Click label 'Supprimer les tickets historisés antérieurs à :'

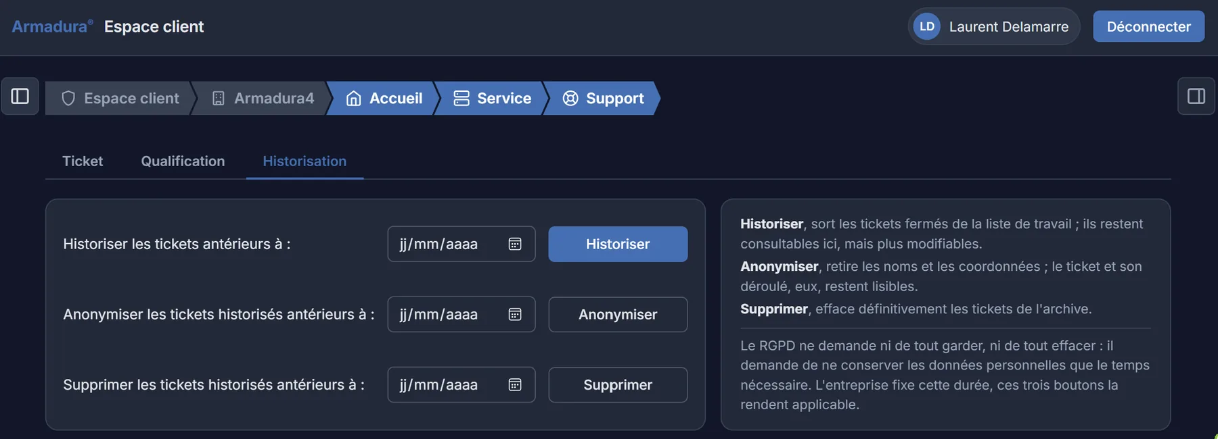(214, 384)
